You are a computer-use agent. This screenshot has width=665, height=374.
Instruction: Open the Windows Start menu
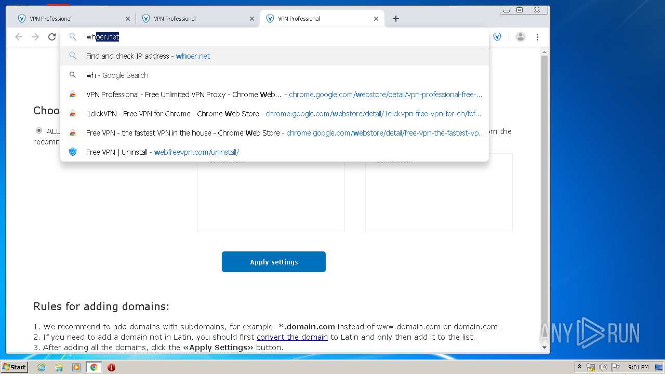pos(15,367)
